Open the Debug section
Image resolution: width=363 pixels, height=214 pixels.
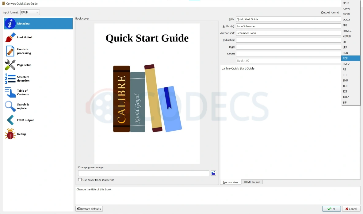[x=38, y=134]
